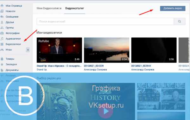Click the Мои видеозаписи section heading

click(49, 33)
